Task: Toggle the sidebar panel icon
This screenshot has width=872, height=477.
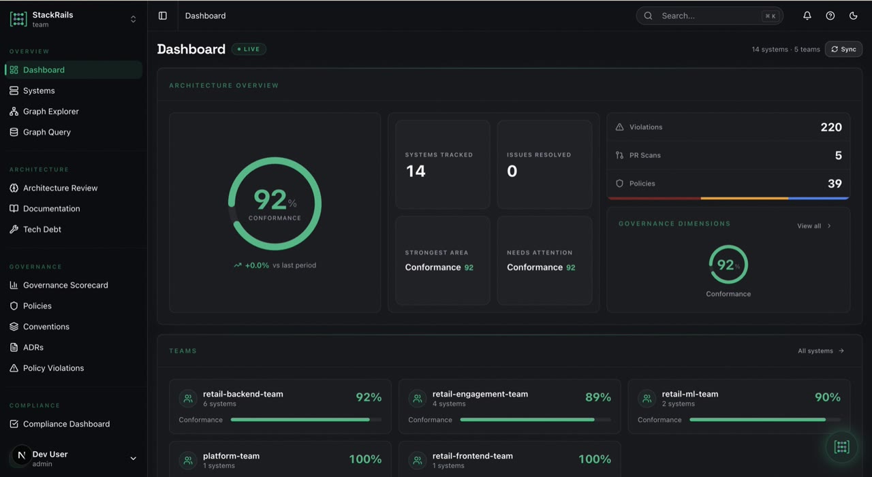Action: click(x=163, y=16)
